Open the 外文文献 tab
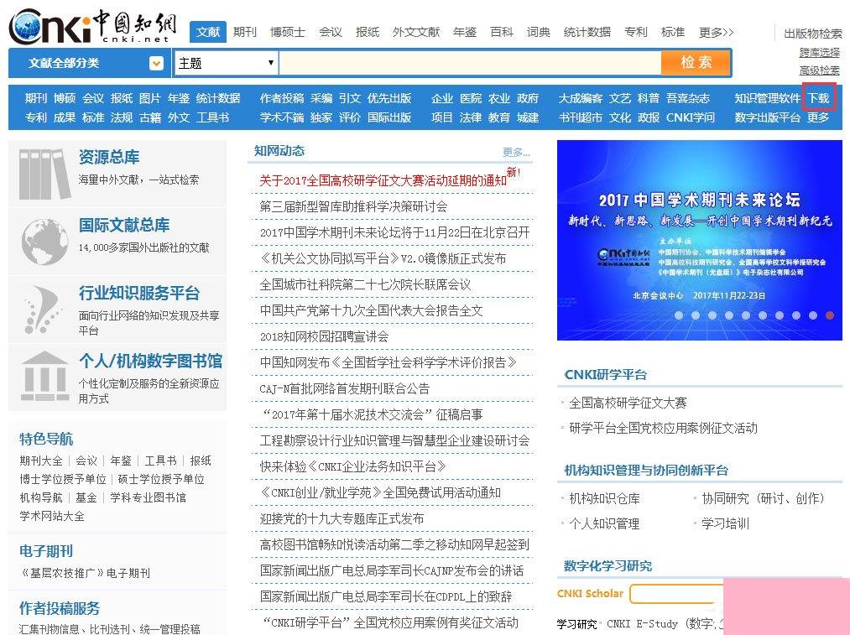Screen dimensions: 850x635 [x=416, y=32]
